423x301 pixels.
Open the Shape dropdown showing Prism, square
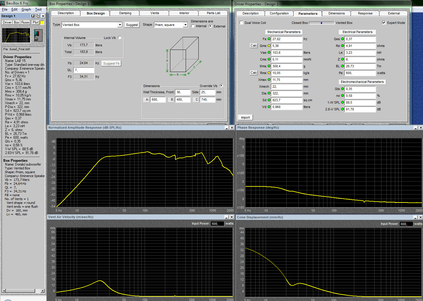[x=185, y=25]
